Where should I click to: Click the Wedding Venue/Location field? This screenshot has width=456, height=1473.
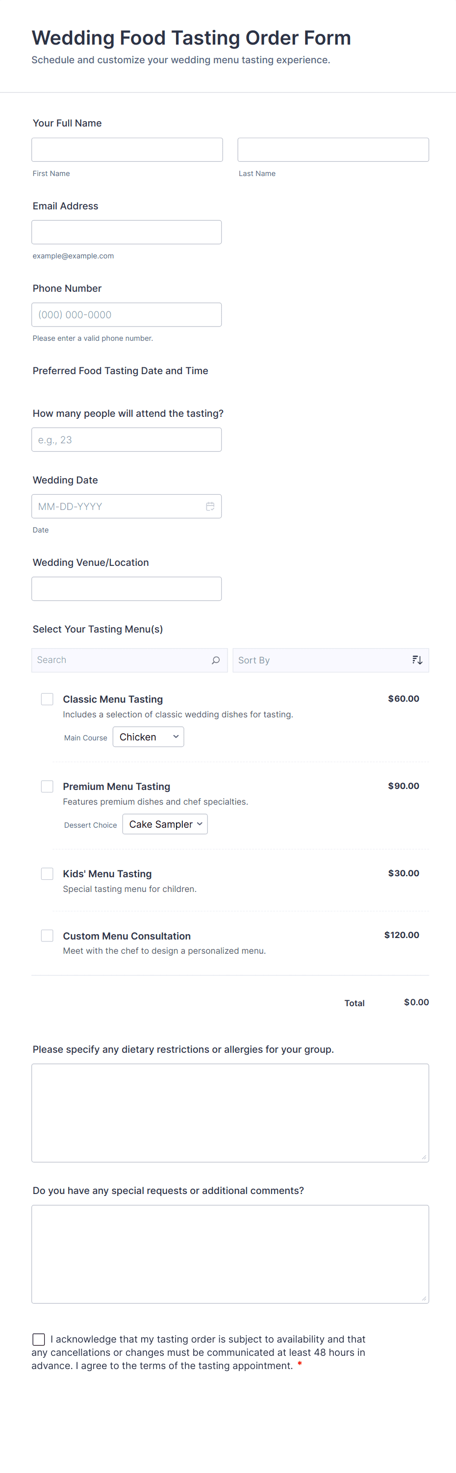coord(127,588)
